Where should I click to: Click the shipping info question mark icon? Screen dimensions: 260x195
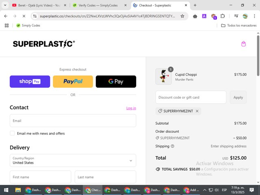click(172, 146)
